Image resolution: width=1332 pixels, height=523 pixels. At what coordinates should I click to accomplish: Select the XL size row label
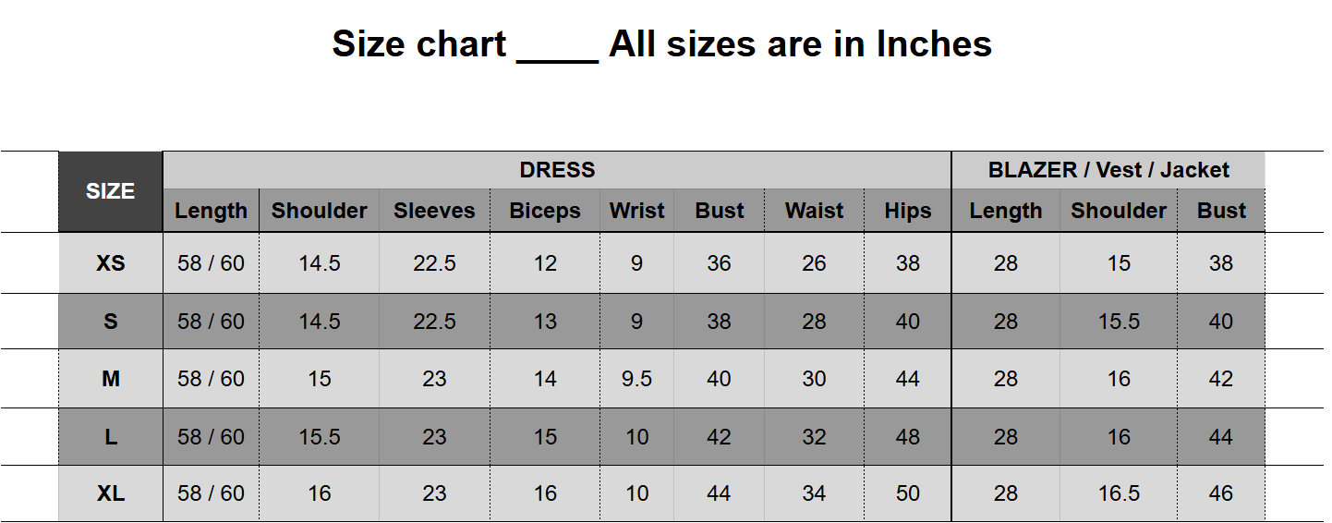pyautogui.click(x=111, y=494)
